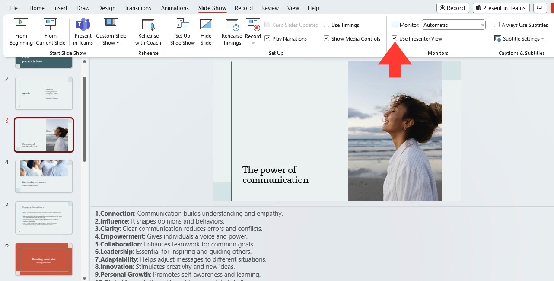
Task: Click the '6.Leadership' note line
Action: click(x=173, y=252)
